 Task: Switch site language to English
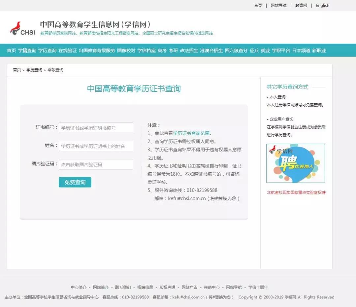[322, 5]
